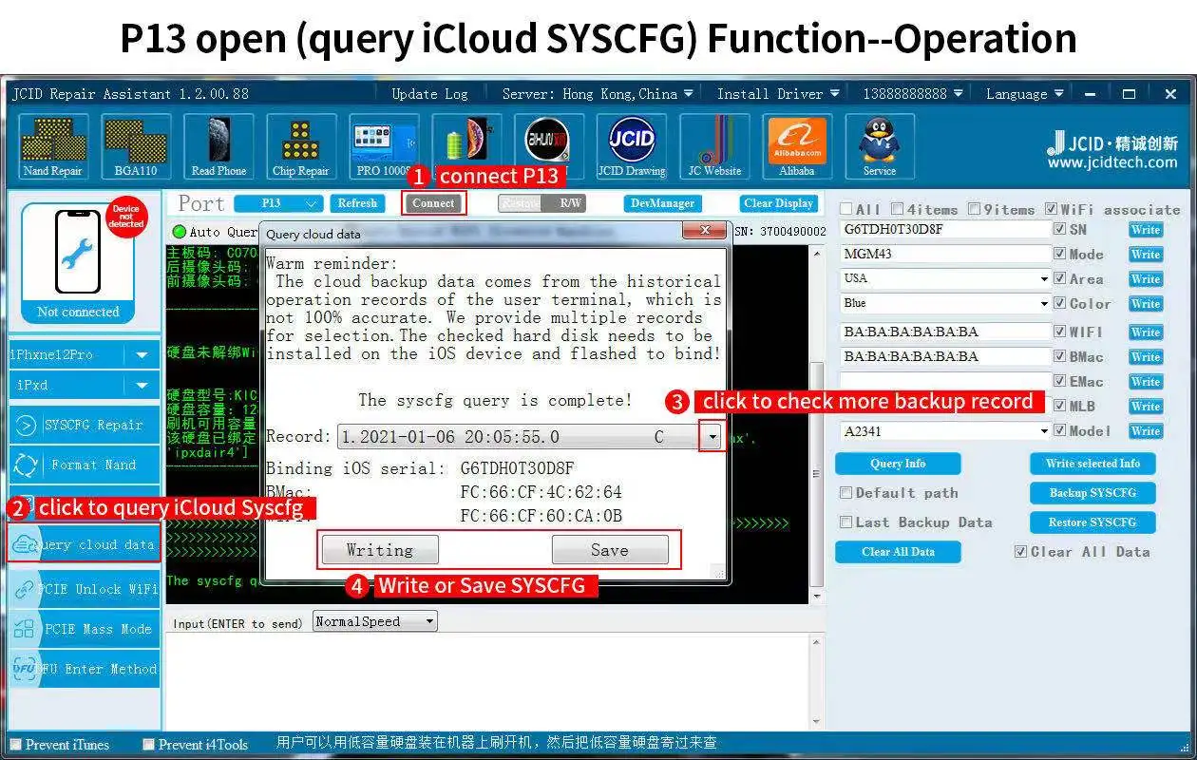Click Query cloud data in sidebar
The width and height of the screenshot is (1197, 760).
(84, 544)
